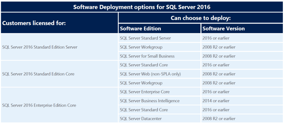Screen dimensions: 285x124
Task: Click the version beside SQL Server Standard Server
Action: click(216, 38)
